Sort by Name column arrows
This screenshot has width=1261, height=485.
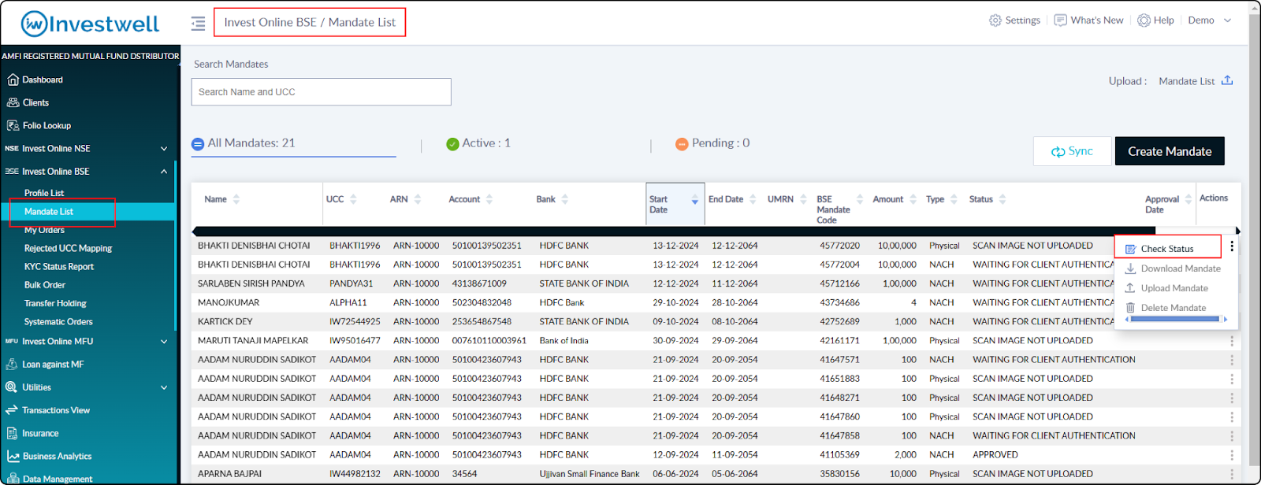pos(236,199)
